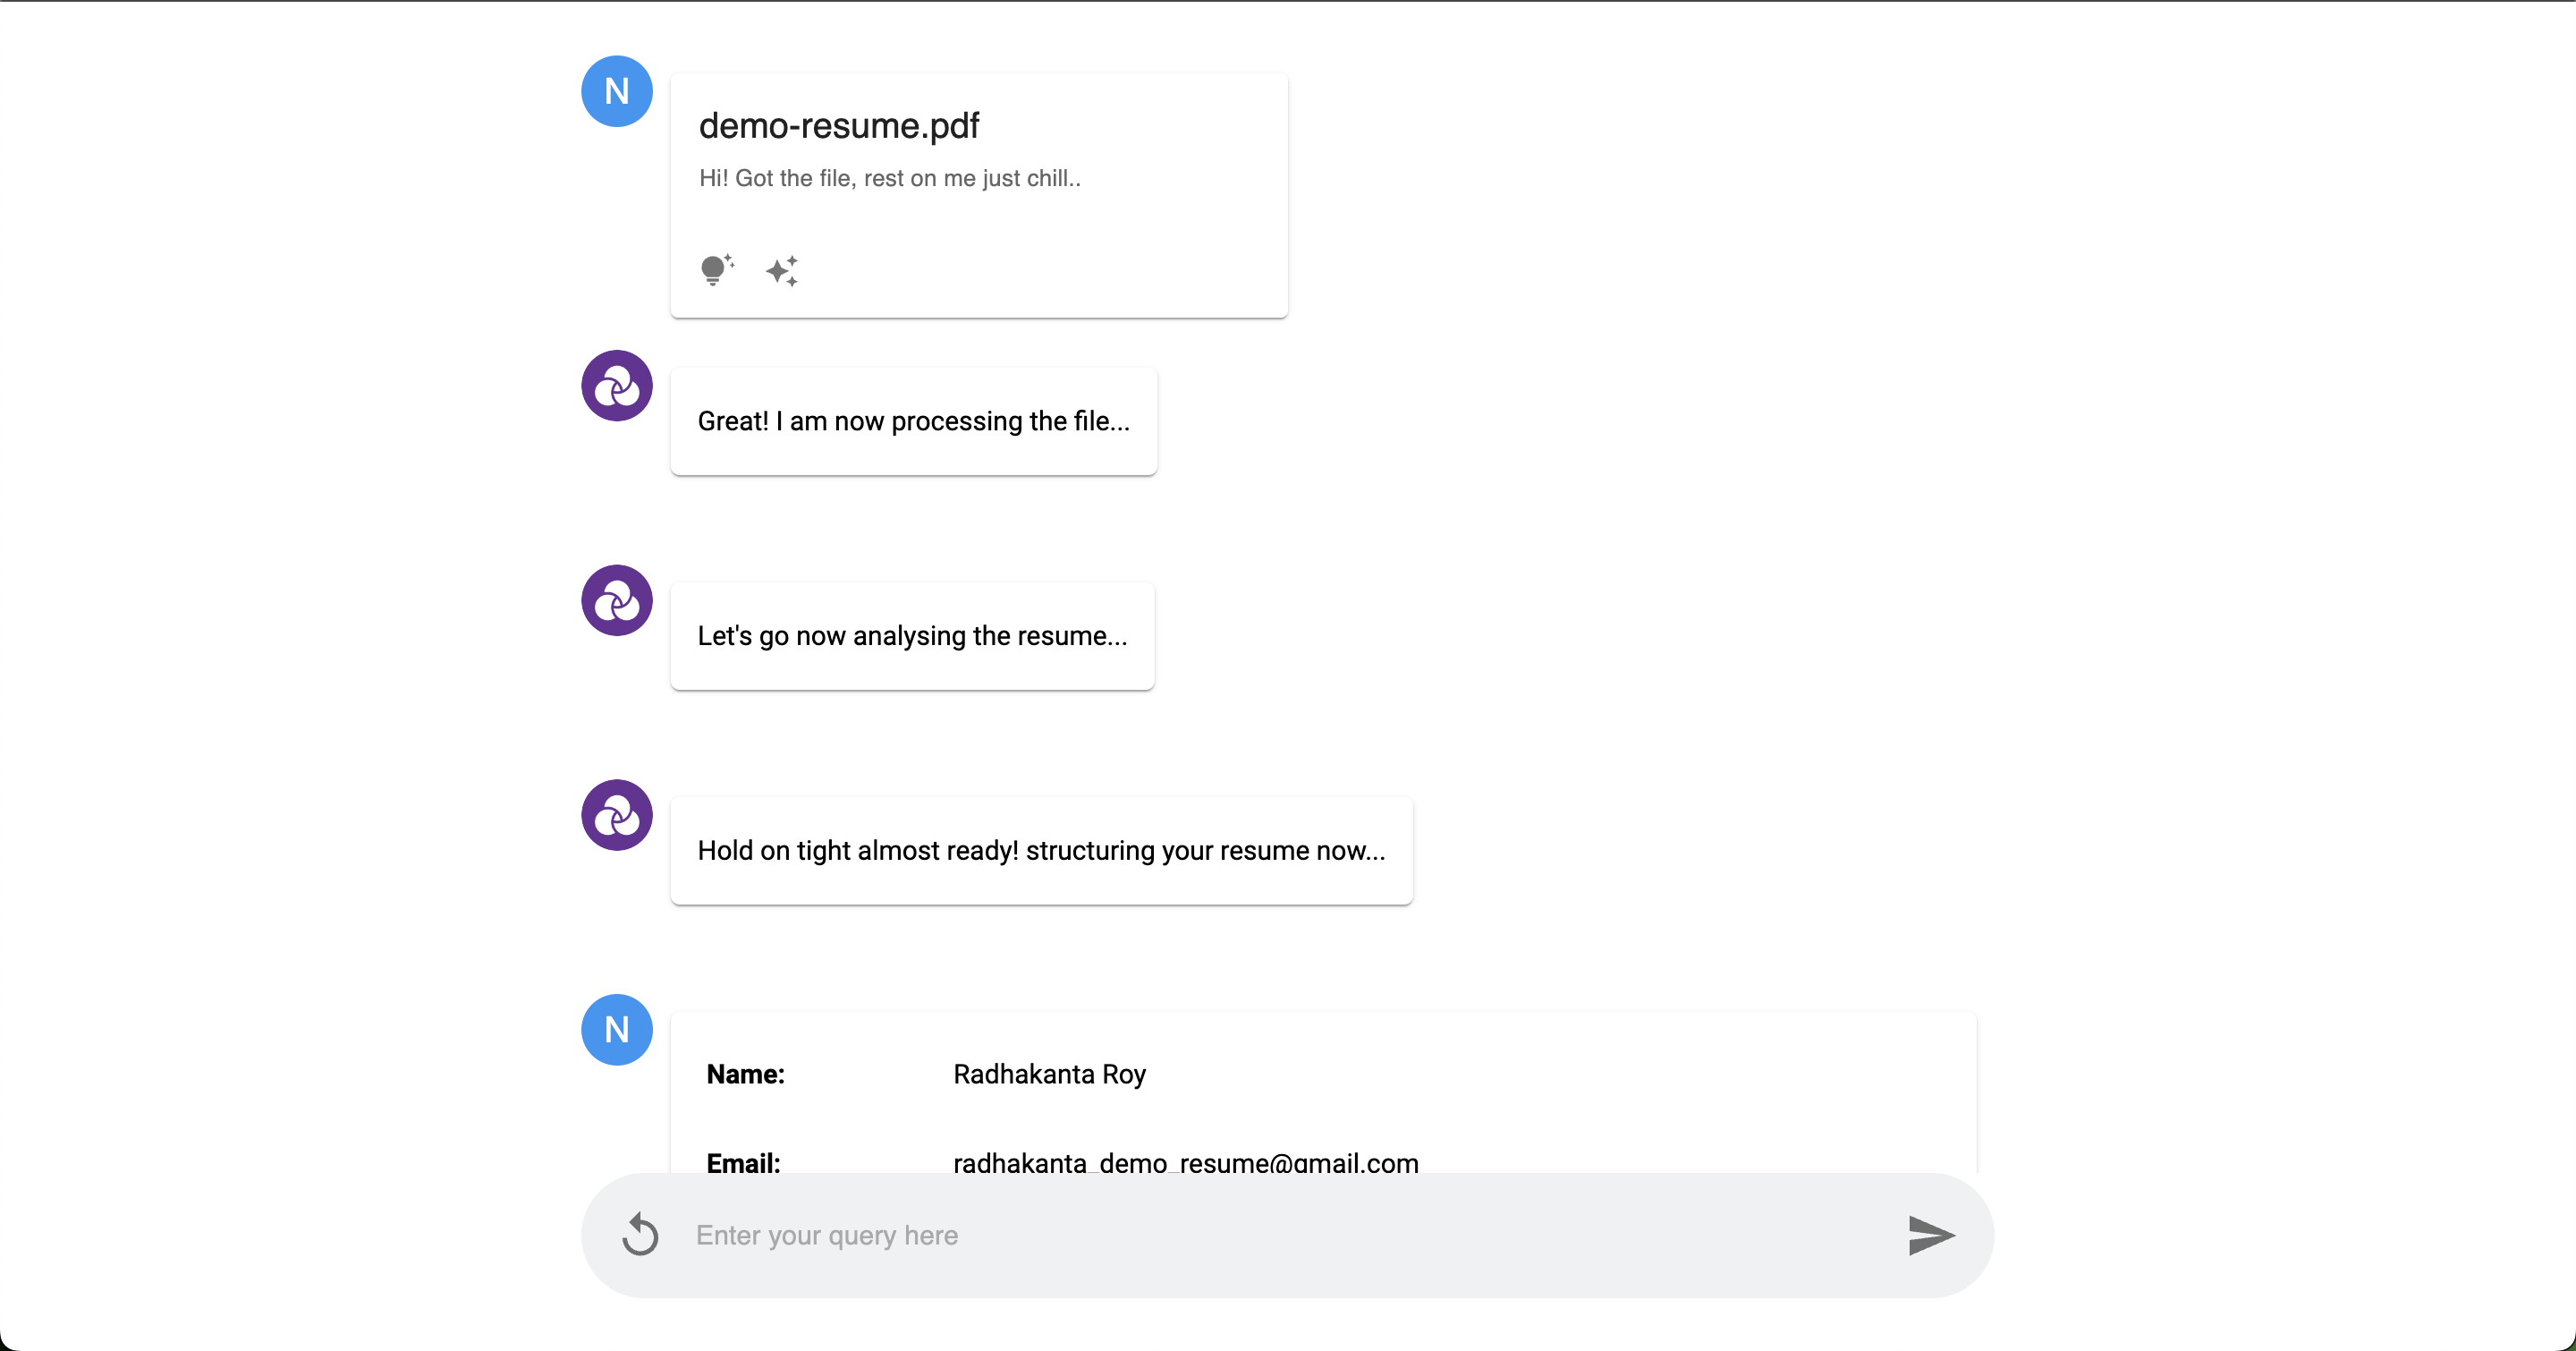This screenshot has width=2576, height=1351.
Task: Focus the 'Enter your query here' field
Action: click(x=1290, y=1235)
